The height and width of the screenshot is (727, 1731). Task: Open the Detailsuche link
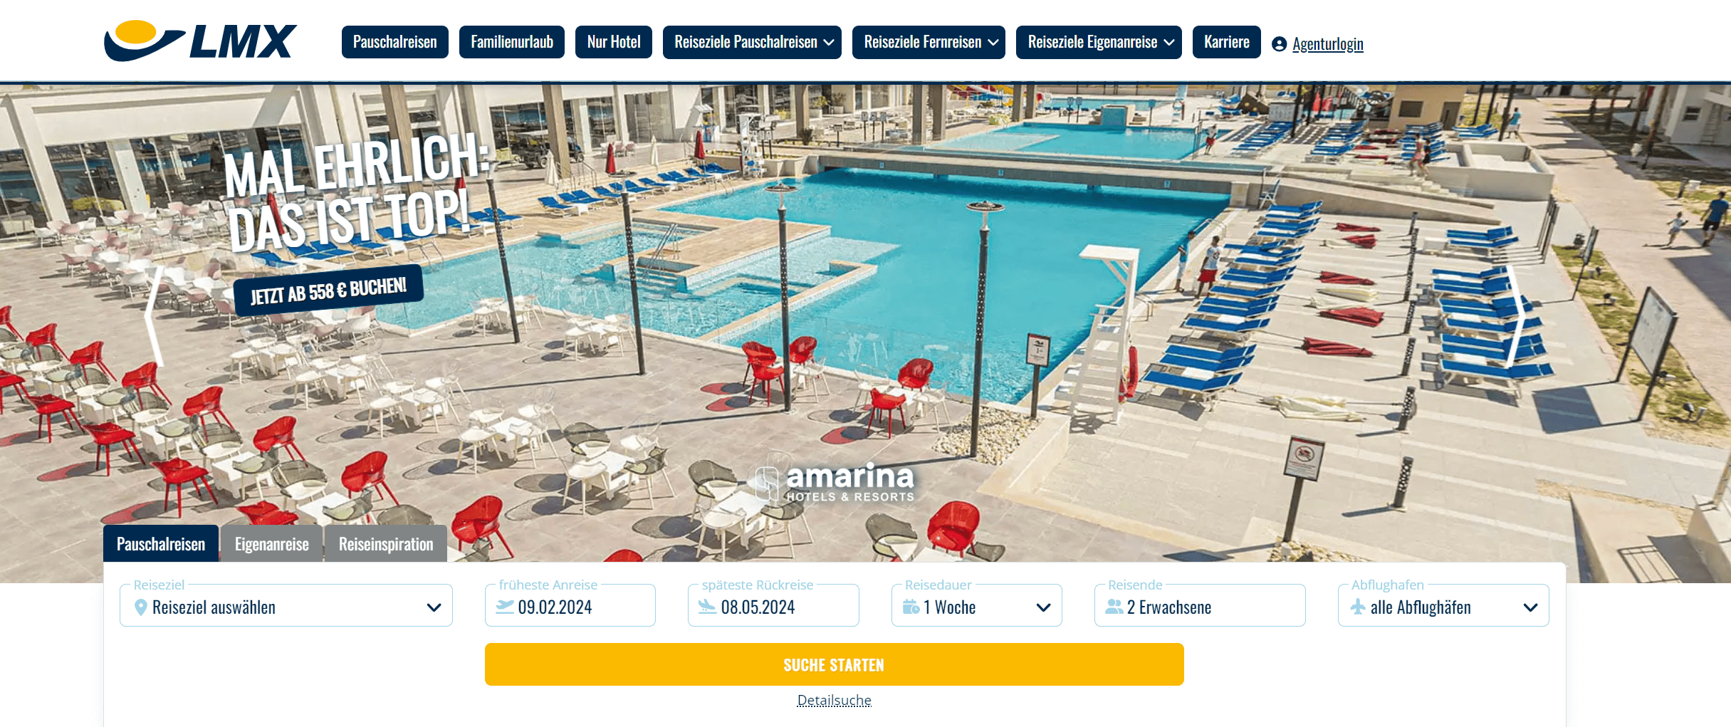click(x=835, y=701)
